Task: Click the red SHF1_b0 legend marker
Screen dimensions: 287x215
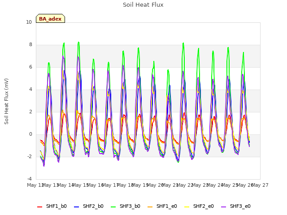Action: [x=40, y=207]
